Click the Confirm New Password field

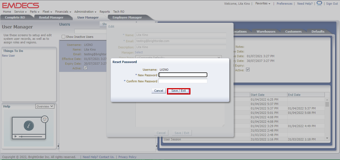183,81
